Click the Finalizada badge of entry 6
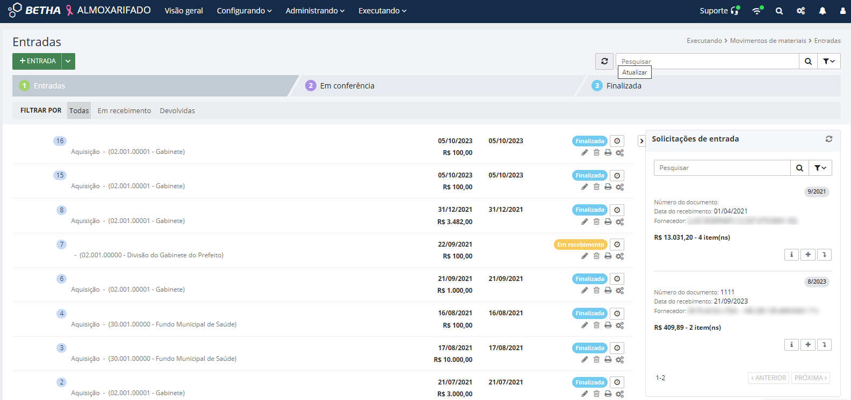Image resolution: width=851 pixels, height=400 pixels. [590, 279]
